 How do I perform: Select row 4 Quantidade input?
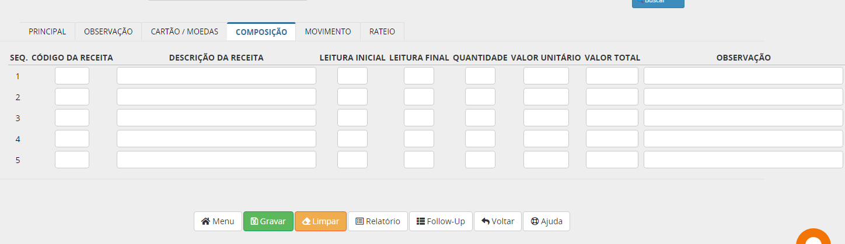[480, 139]
